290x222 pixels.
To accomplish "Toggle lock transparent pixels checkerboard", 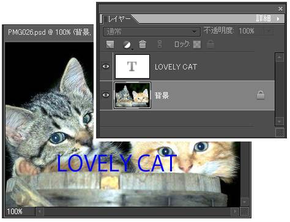I will point(197,45).
